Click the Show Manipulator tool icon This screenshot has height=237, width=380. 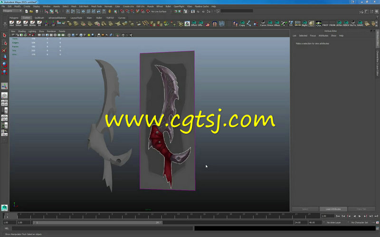[x=4, y=86]
